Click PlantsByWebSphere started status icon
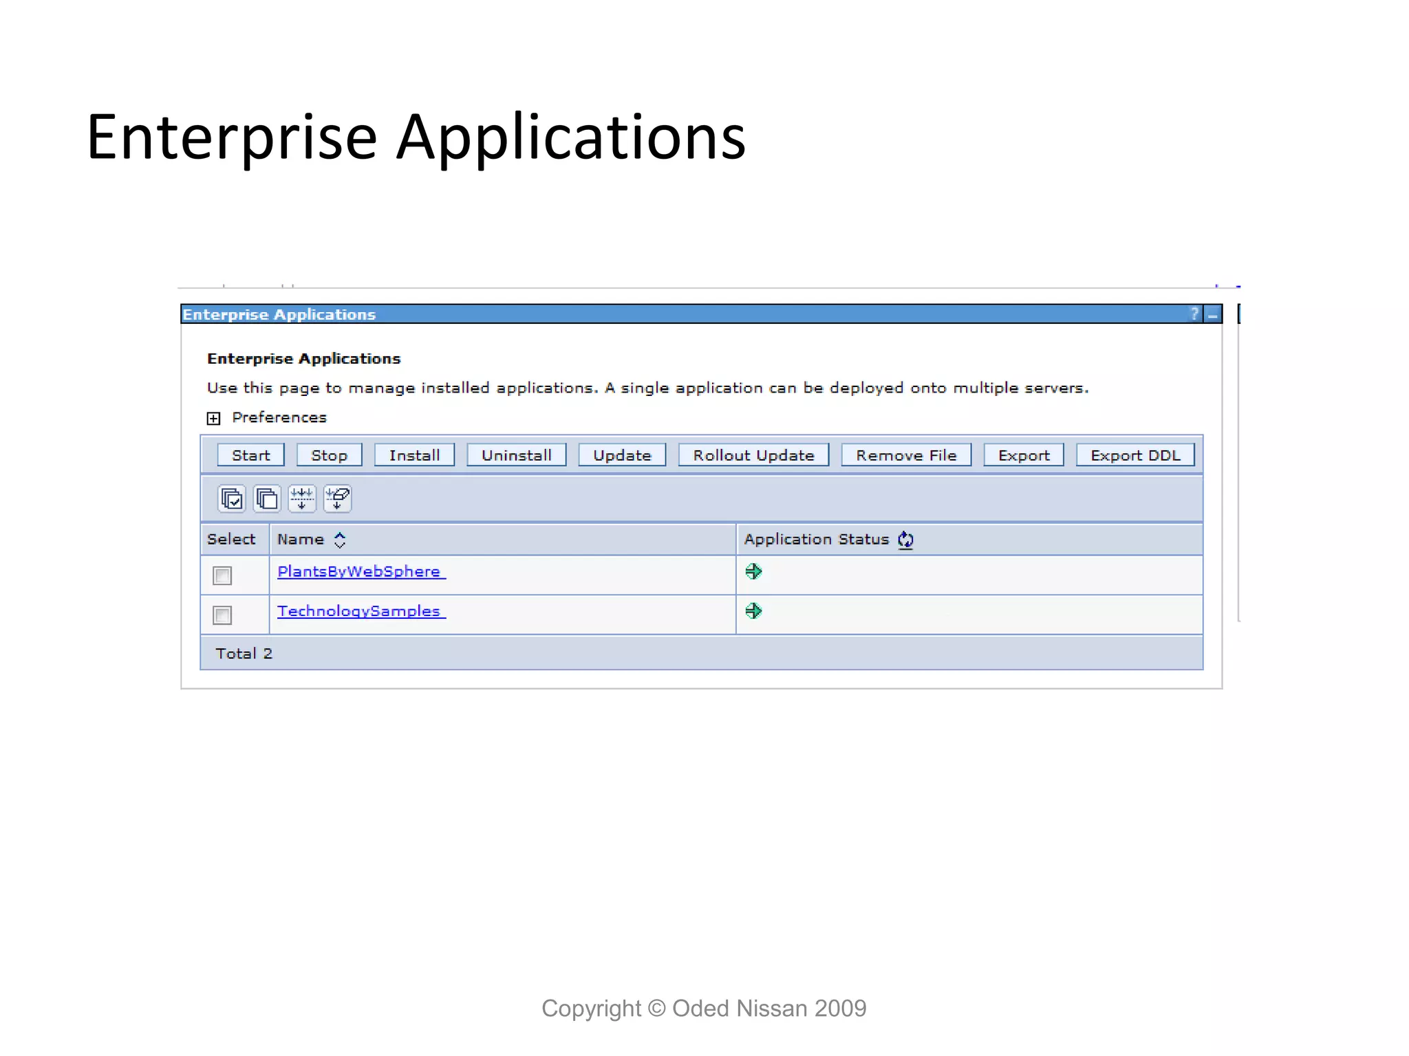Viewport: 1409px width, 1056px height. 753,571
